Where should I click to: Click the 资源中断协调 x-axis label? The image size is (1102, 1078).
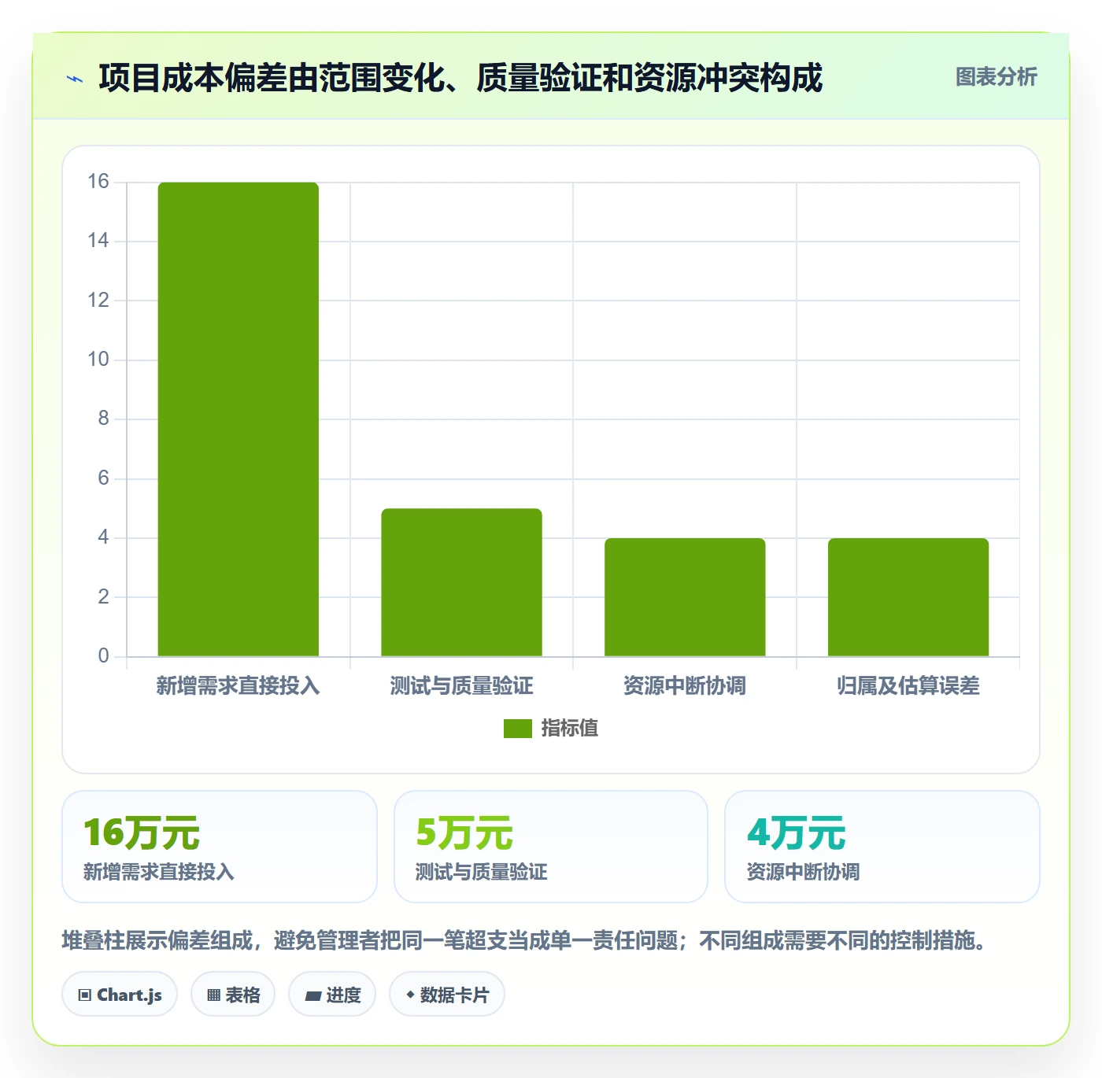click(x=685, y=686)
